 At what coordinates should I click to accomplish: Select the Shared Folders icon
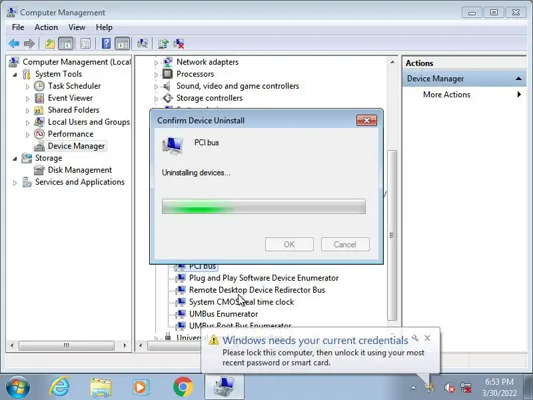39,110
